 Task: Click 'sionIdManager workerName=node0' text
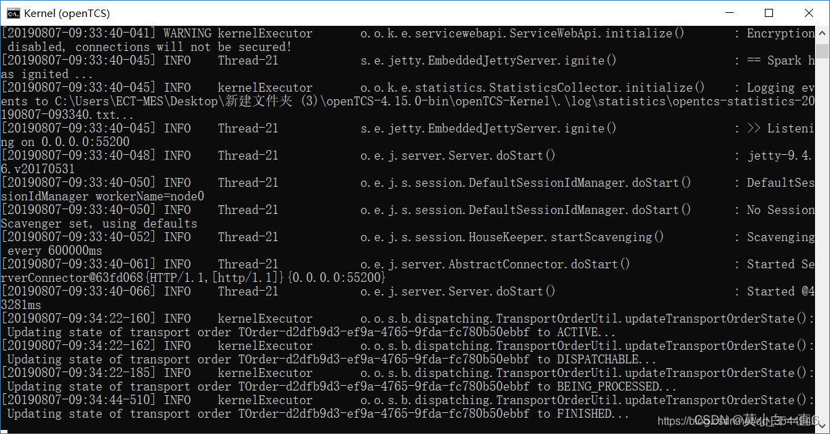(102, 196)
